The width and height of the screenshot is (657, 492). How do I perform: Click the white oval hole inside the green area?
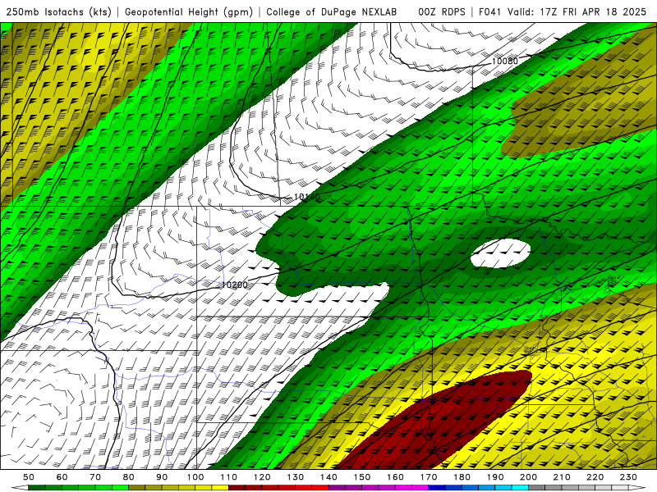501,253
